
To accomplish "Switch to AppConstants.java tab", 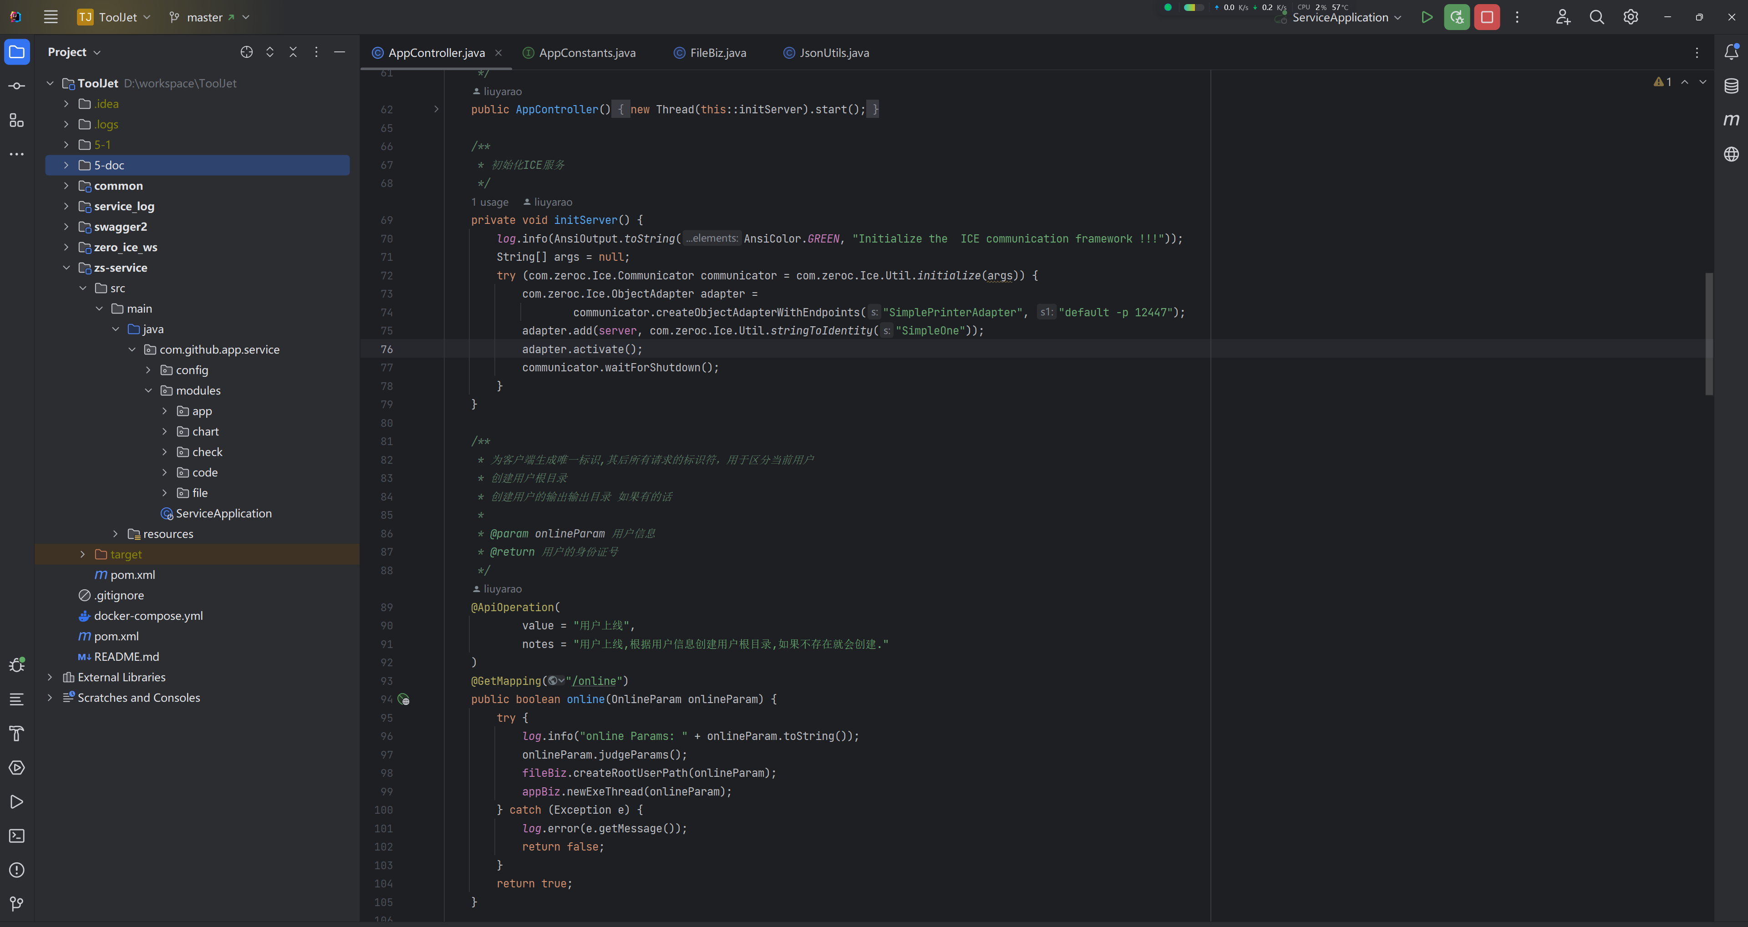I will [579, 53].
